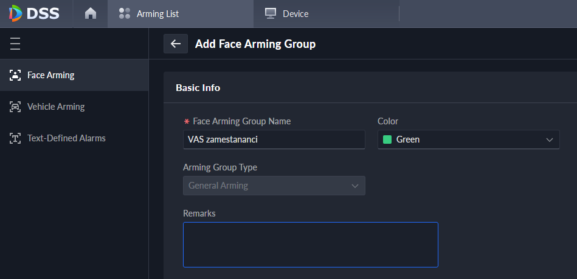Click the Text-Defined Alarms icon
Screen dimensions: 577x279
pos(15,138)
